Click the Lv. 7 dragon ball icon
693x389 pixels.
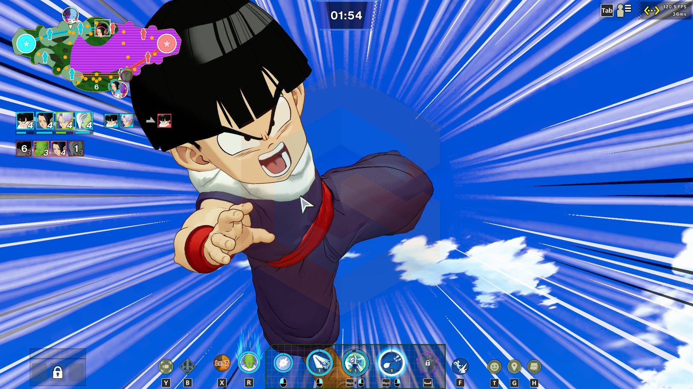pos(222,363)
